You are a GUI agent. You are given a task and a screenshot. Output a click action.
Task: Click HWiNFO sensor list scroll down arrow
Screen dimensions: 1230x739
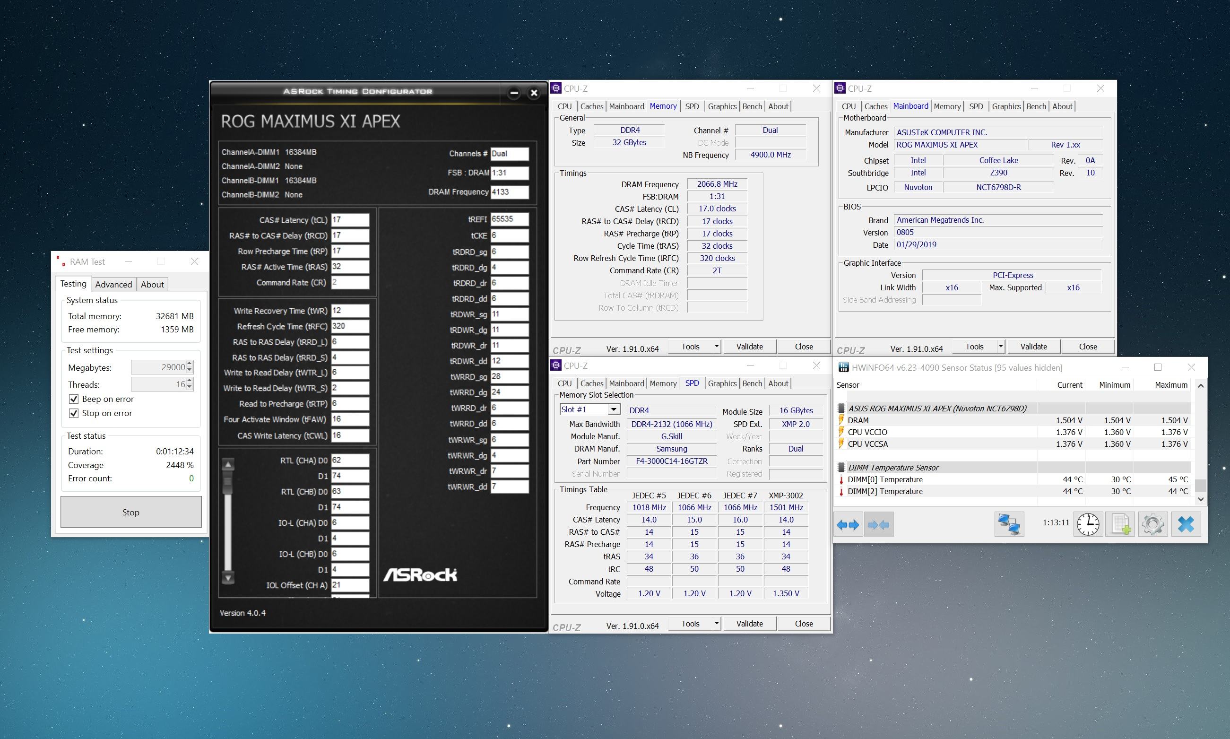[1201, 499]
